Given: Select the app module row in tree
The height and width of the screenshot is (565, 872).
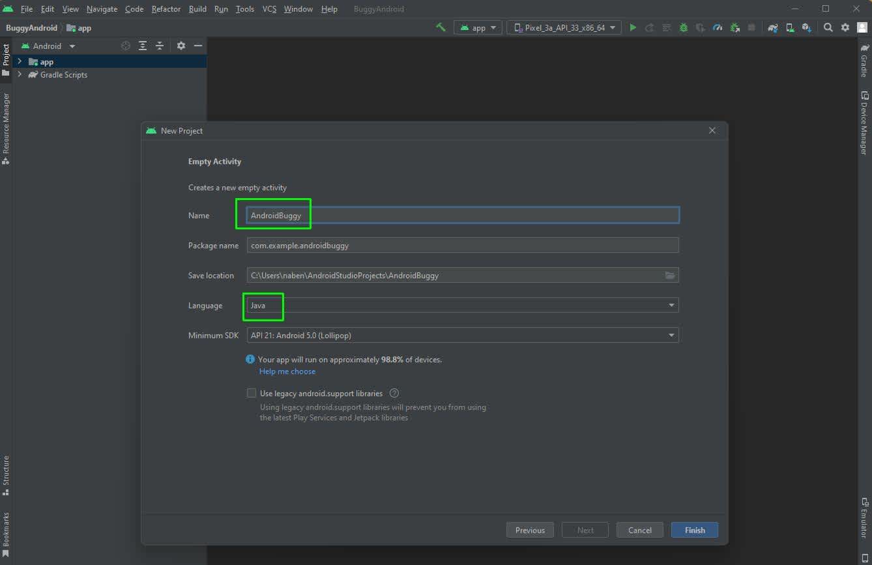Looking at the screenshot, I should click(109, 62).
